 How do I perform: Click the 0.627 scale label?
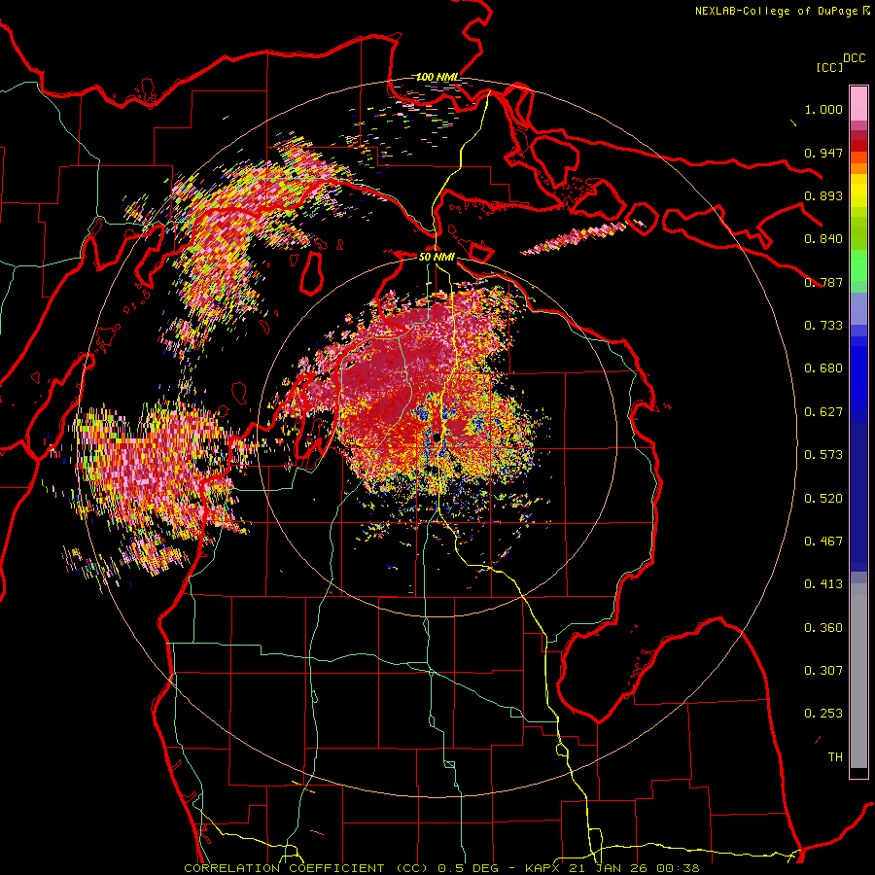click(823, 412)
